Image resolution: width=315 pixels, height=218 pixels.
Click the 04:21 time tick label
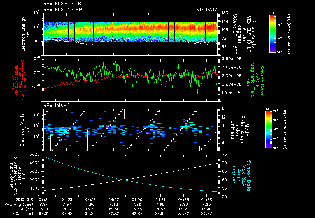point(43,200)
